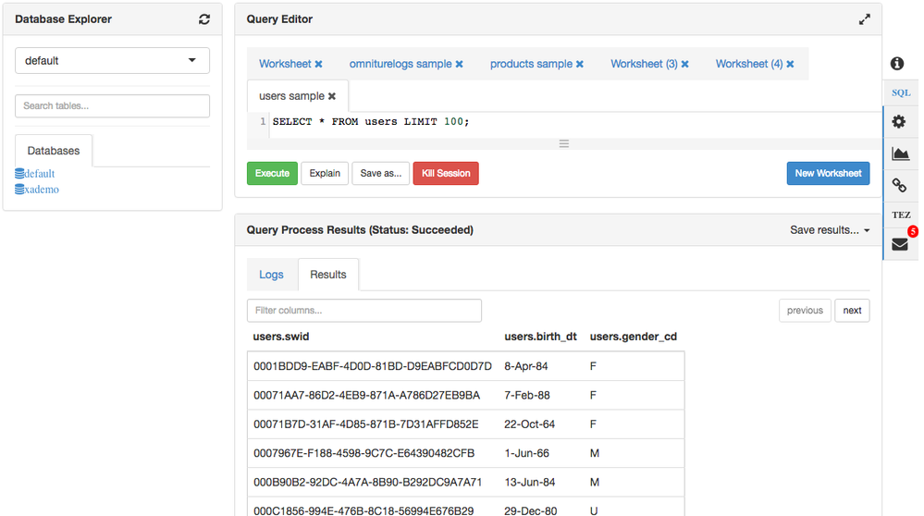The width and height of the screenshot is (924, 516).
Task: Open the visualization chart icon
Action: coord(900,154)
